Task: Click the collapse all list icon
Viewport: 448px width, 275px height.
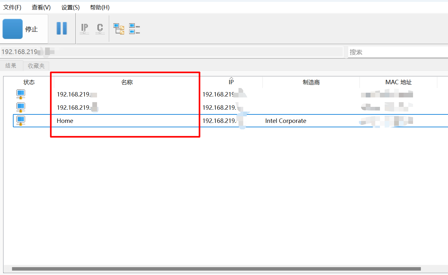Action: pos(135,29)
